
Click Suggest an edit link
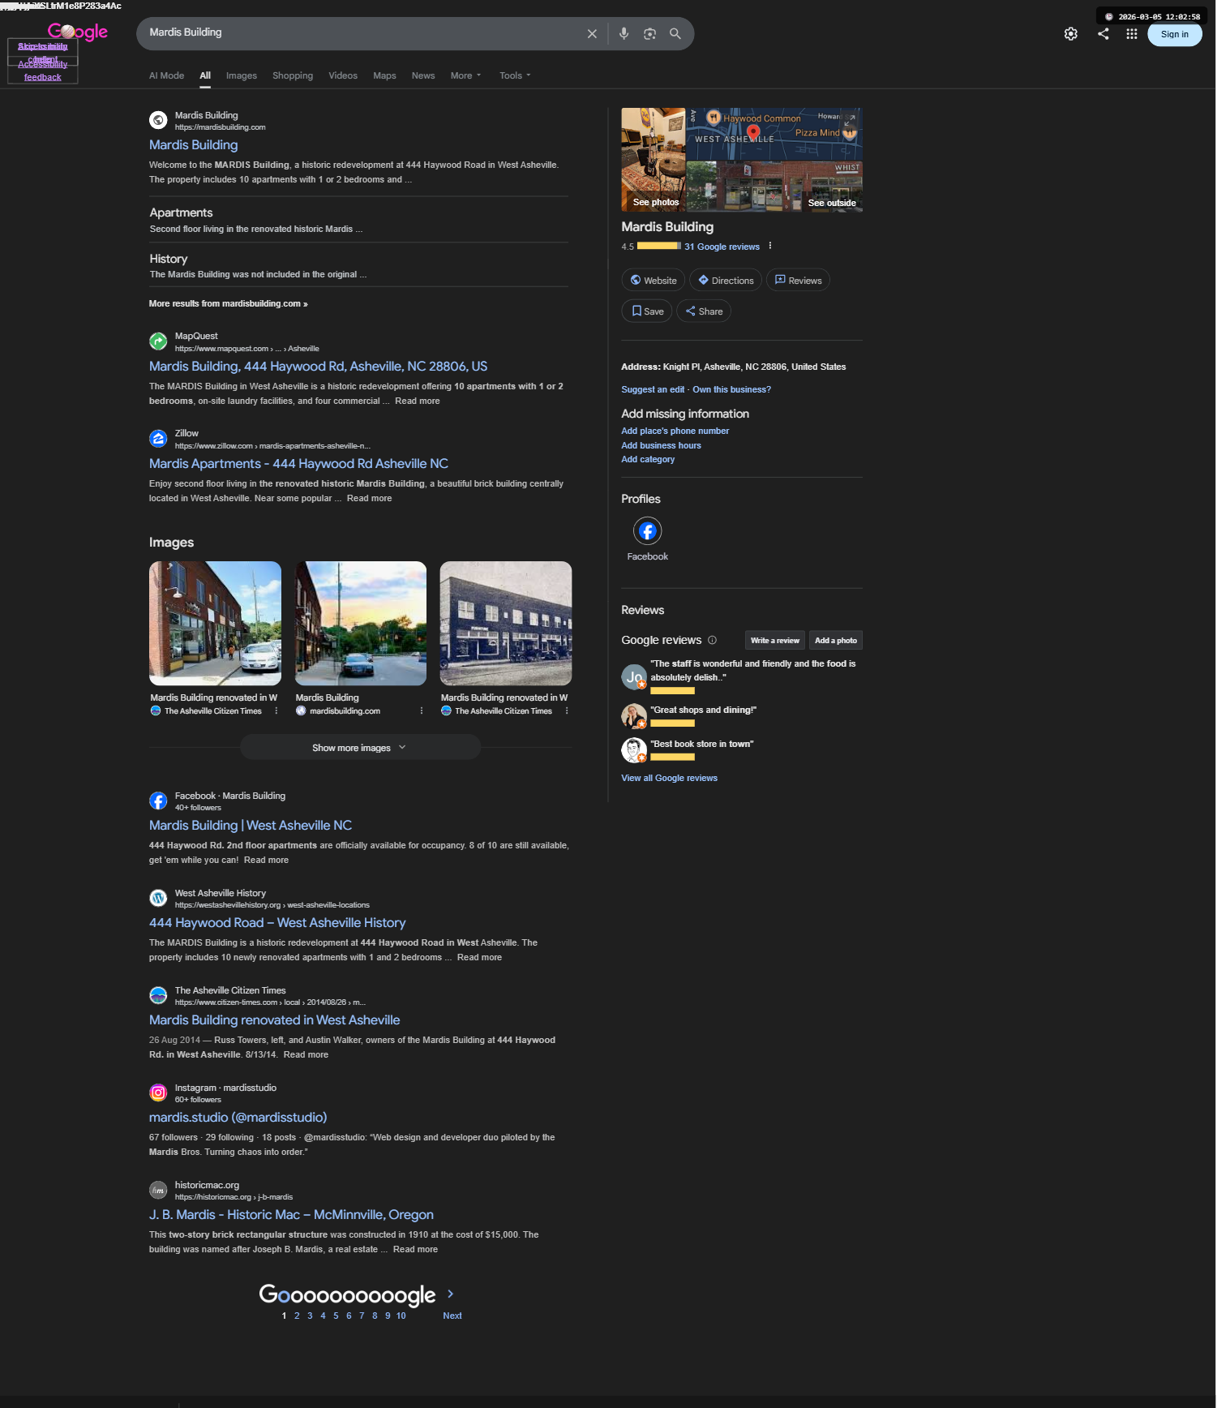click(653, 389)
